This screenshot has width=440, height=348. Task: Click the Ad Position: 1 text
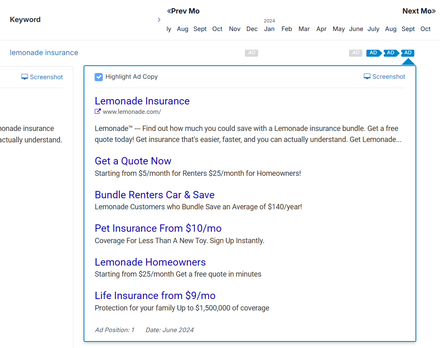tap(114, 330)
